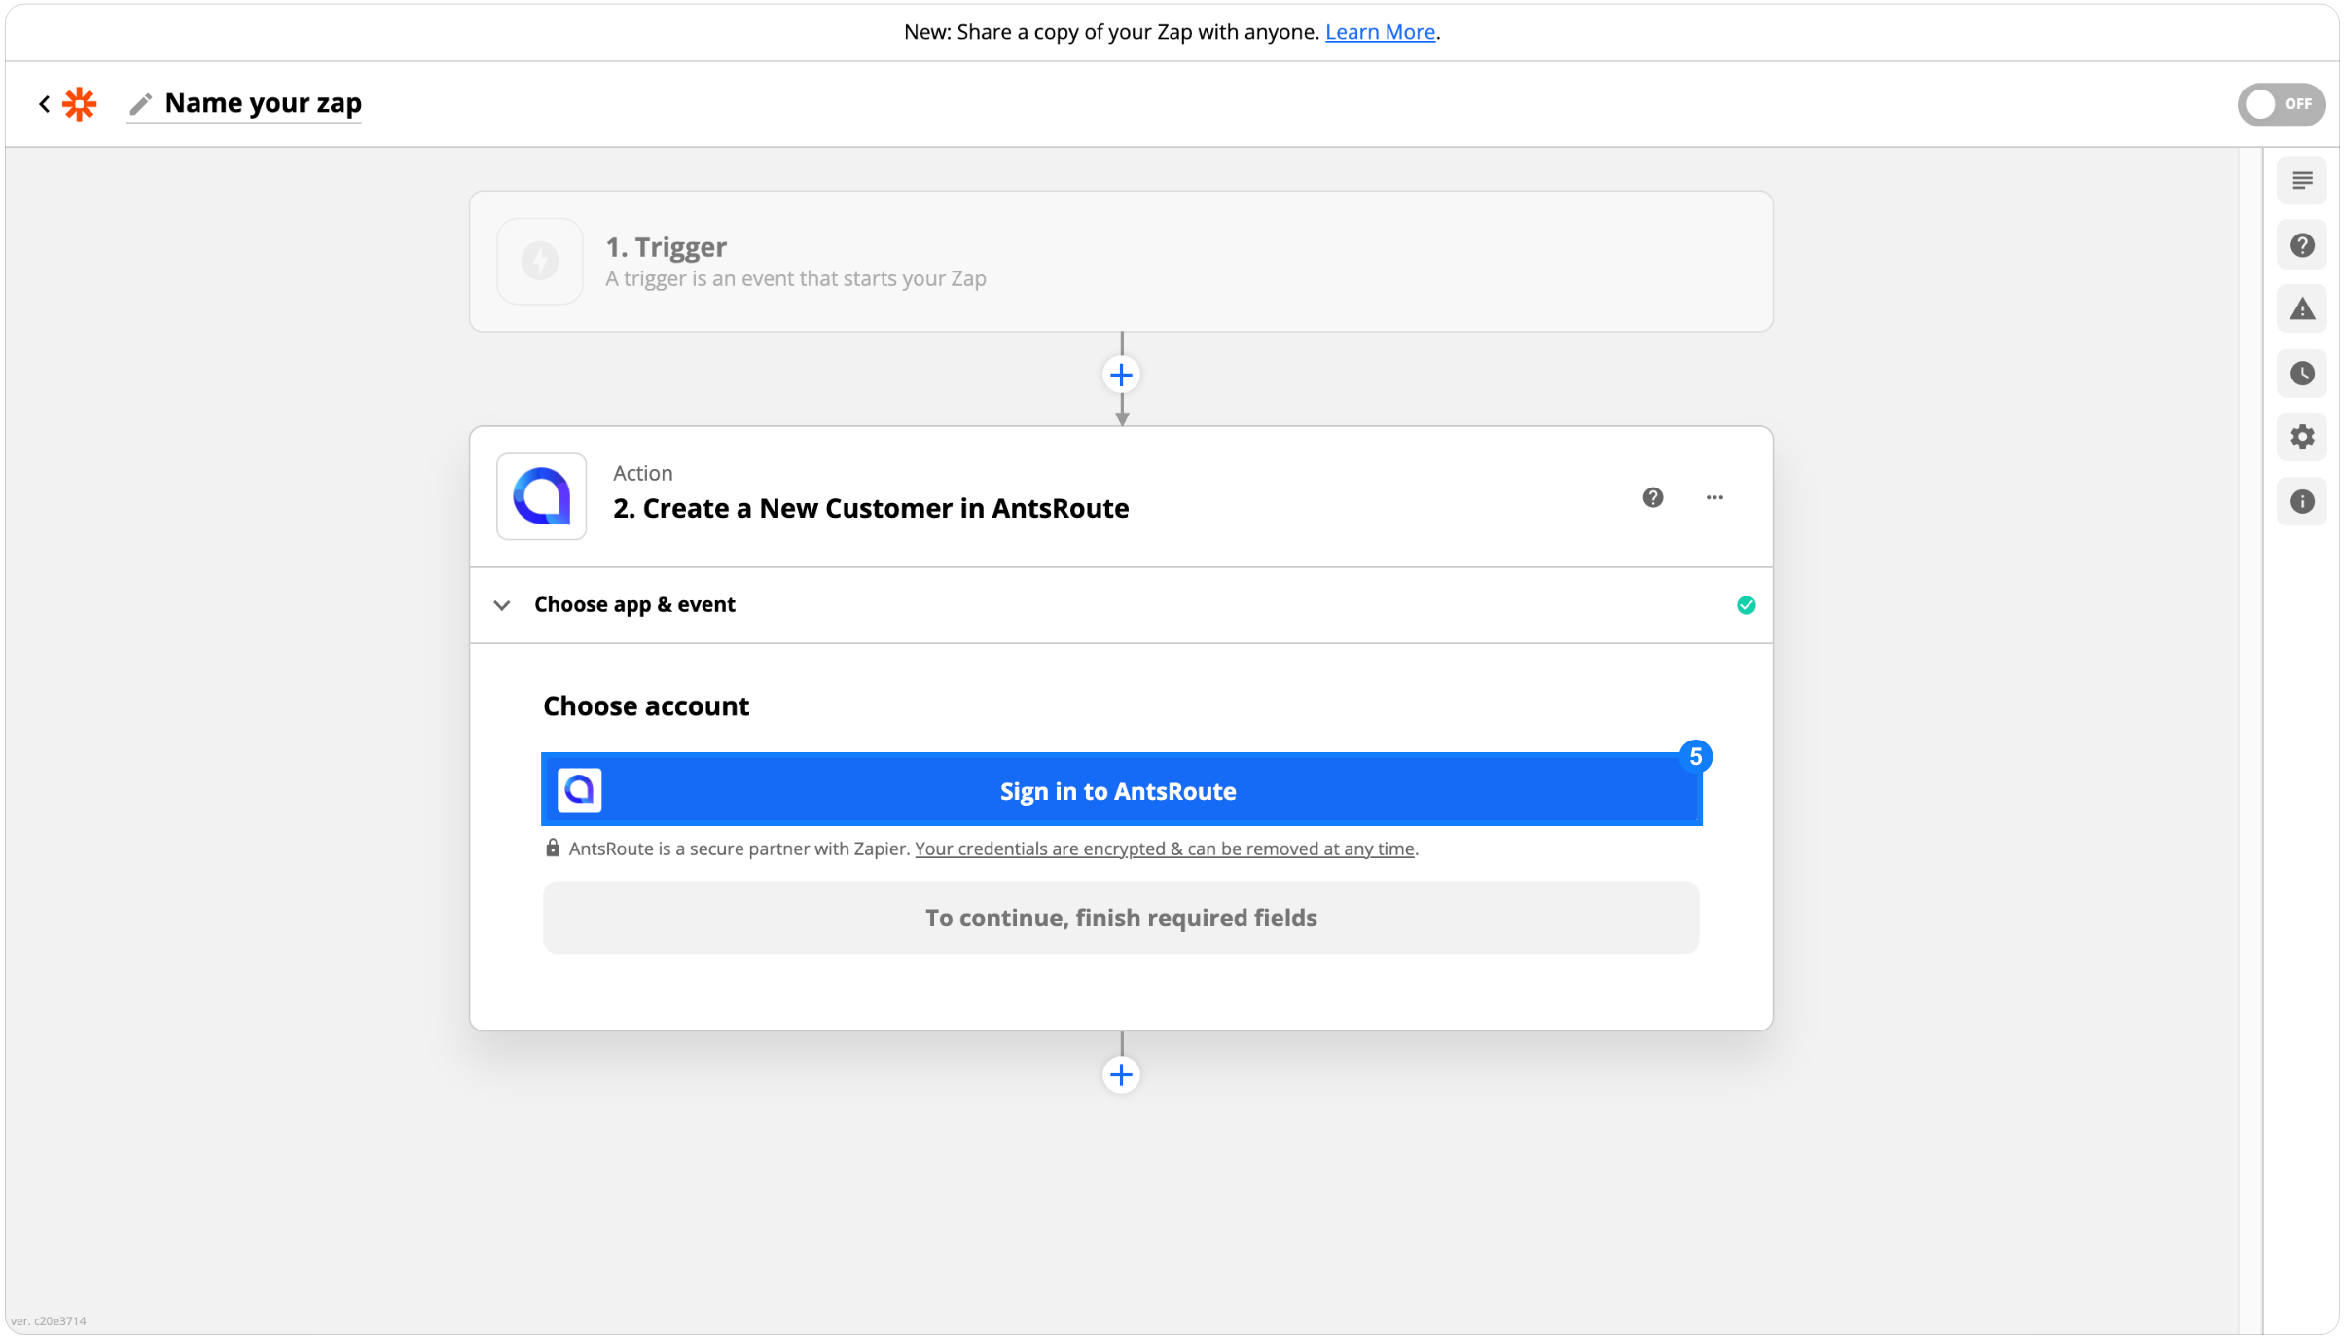This screenshot has height=1337, width=2344.
Task: Open the warning triangle panel in sidebar
Action: (x=2301, y=309)
